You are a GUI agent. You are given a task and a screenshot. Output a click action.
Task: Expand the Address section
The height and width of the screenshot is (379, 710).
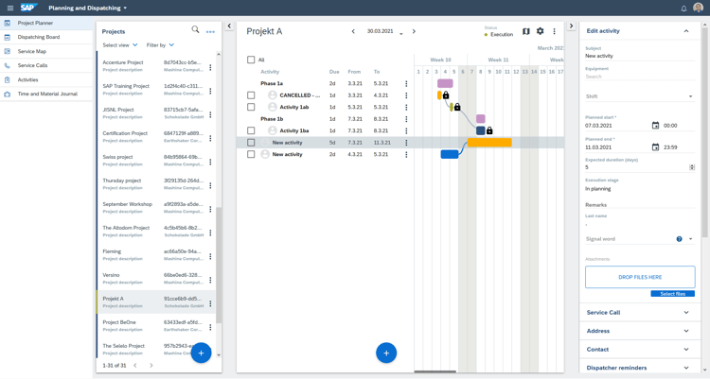point(639,331)
